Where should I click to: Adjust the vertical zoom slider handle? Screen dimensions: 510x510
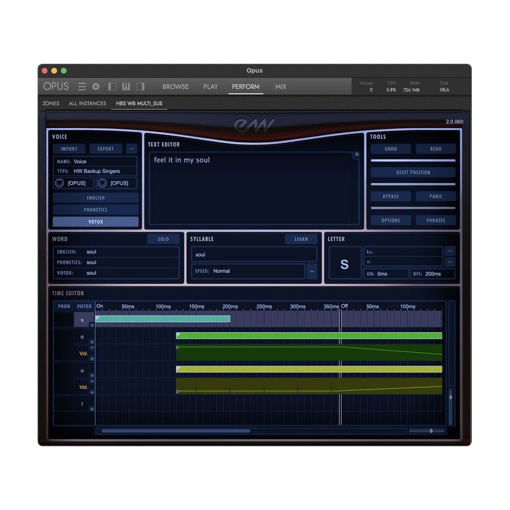(451, 397)
